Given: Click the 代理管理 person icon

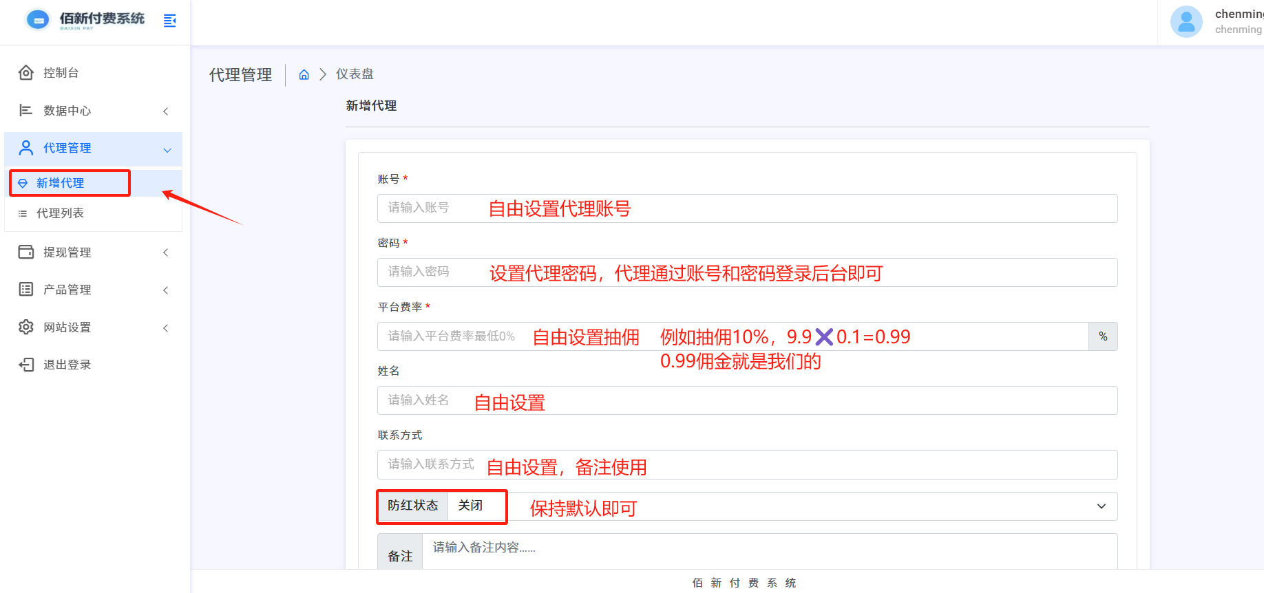Looking at the screenshot, I should click(26, 148).
